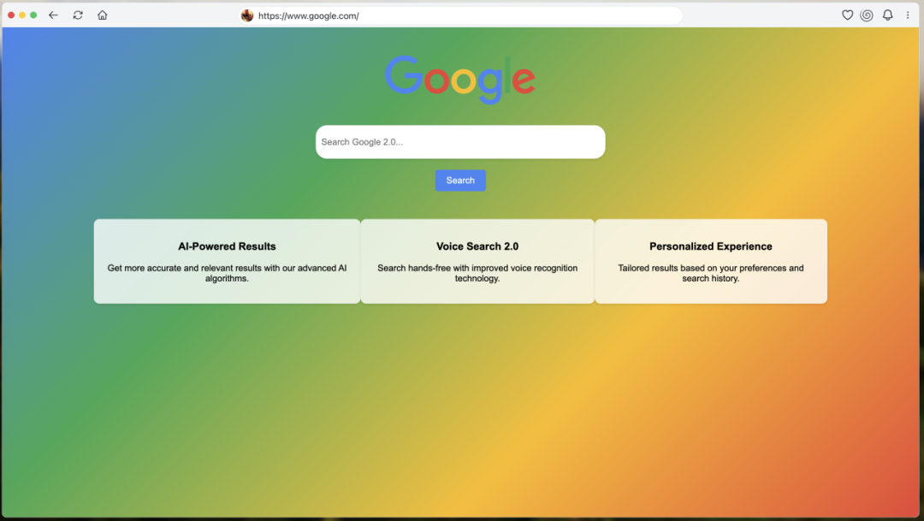Click the Google logo
This screenshot has height=521, width=924.
tap(460, 80)
